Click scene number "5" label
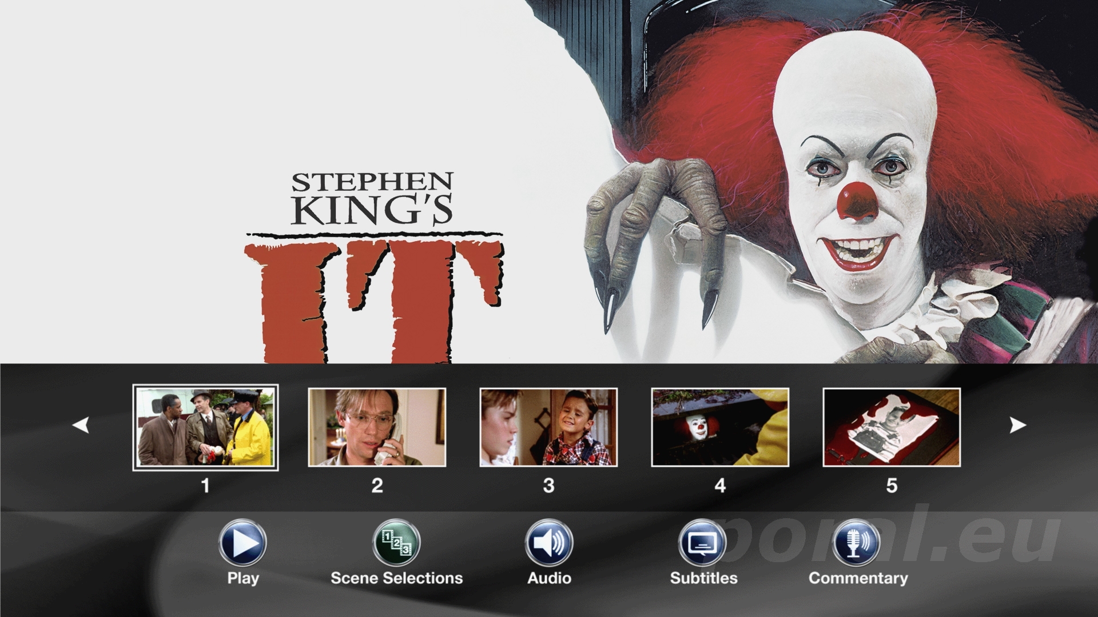 tap(892, 486)
